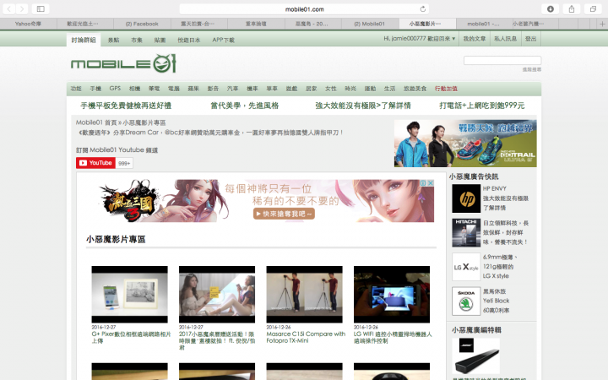The image size is (608, 380).
Task: Open the 歡慶週年 Dream Car announcement link
Action: point(210,133)
